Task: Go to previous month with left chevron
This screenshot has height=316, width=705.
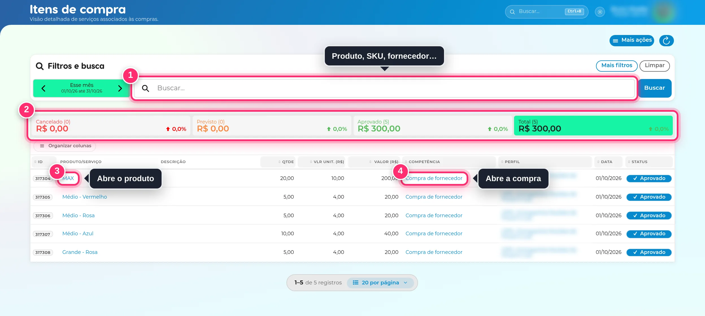Action: click(43, 88)
